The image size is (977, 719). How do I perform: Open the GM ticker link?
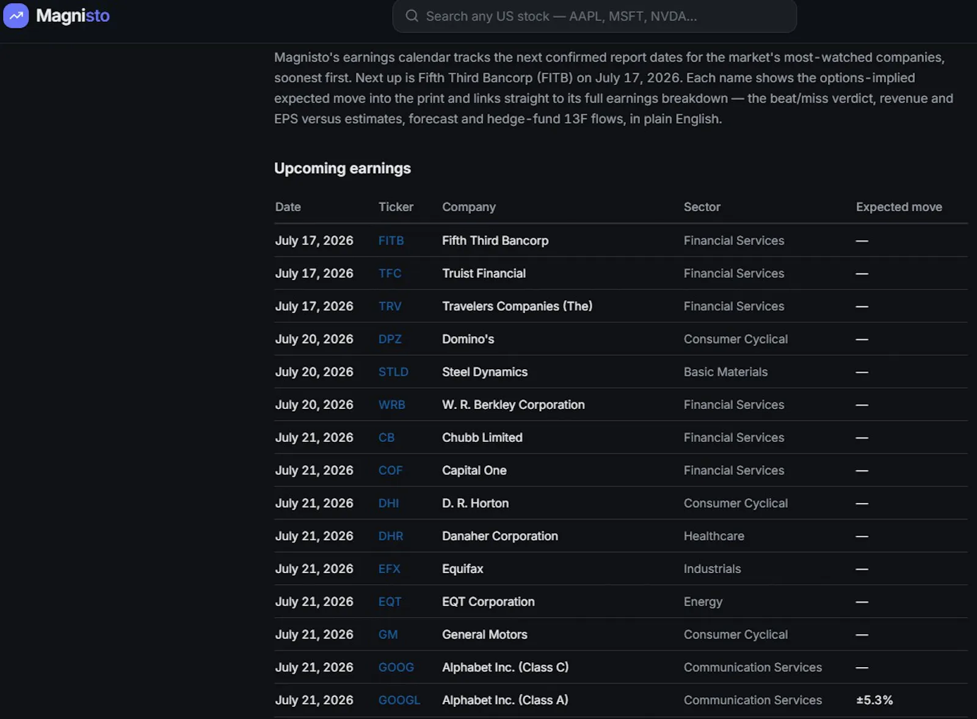388,635
